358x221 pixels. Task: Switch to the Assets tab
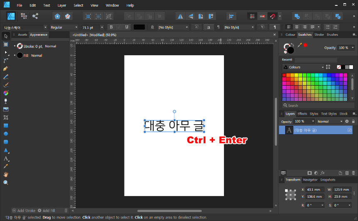point(22,34)
